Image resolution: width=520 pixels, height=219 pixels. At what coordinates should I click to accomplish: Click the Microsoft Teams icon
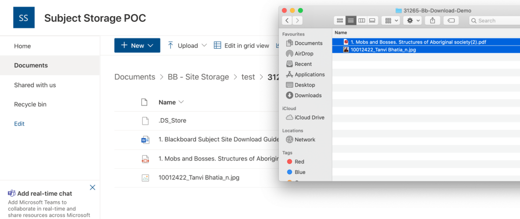(x=12, y=194)
